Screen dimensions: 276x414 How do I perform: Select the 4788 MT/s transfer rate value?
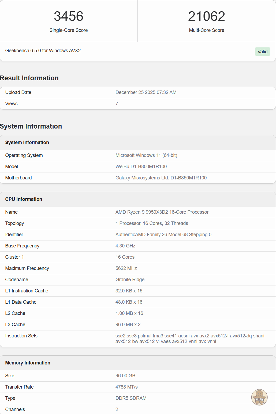126,387
